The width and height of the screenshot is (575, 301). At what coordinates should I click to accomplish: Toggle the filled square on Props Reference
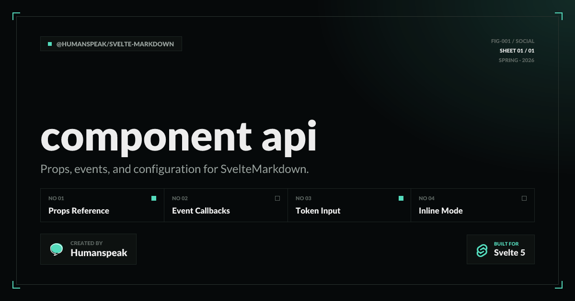pos(154,198)
